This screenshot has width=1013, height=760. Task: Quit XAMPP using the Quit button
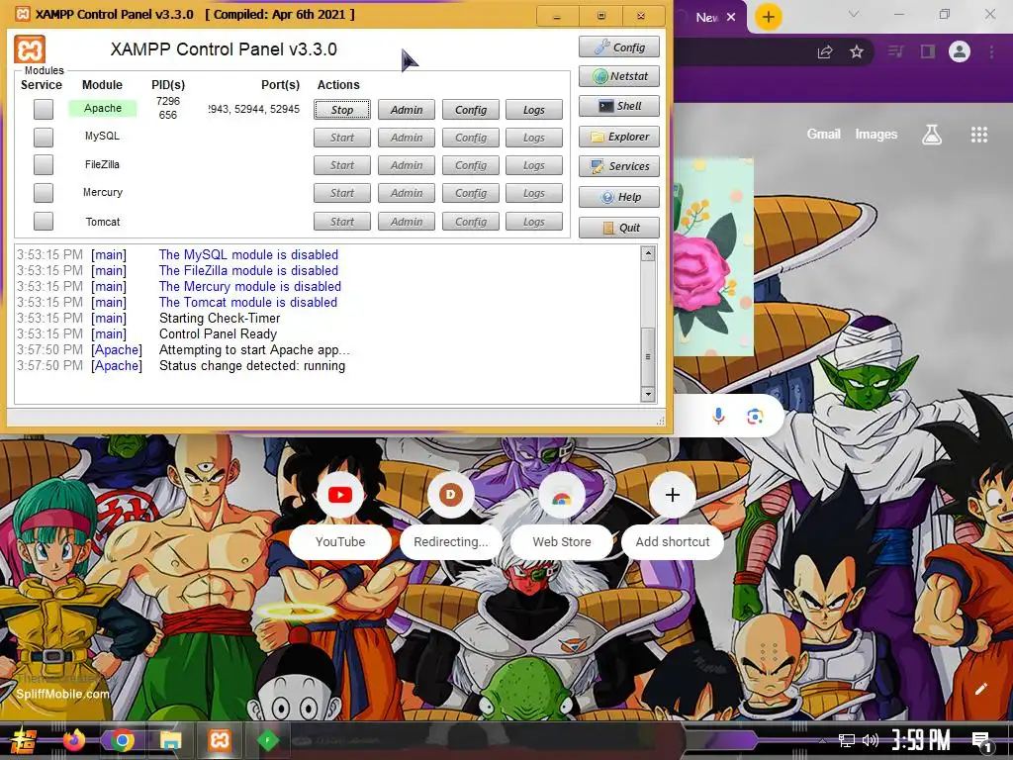(x=619, y=228)
